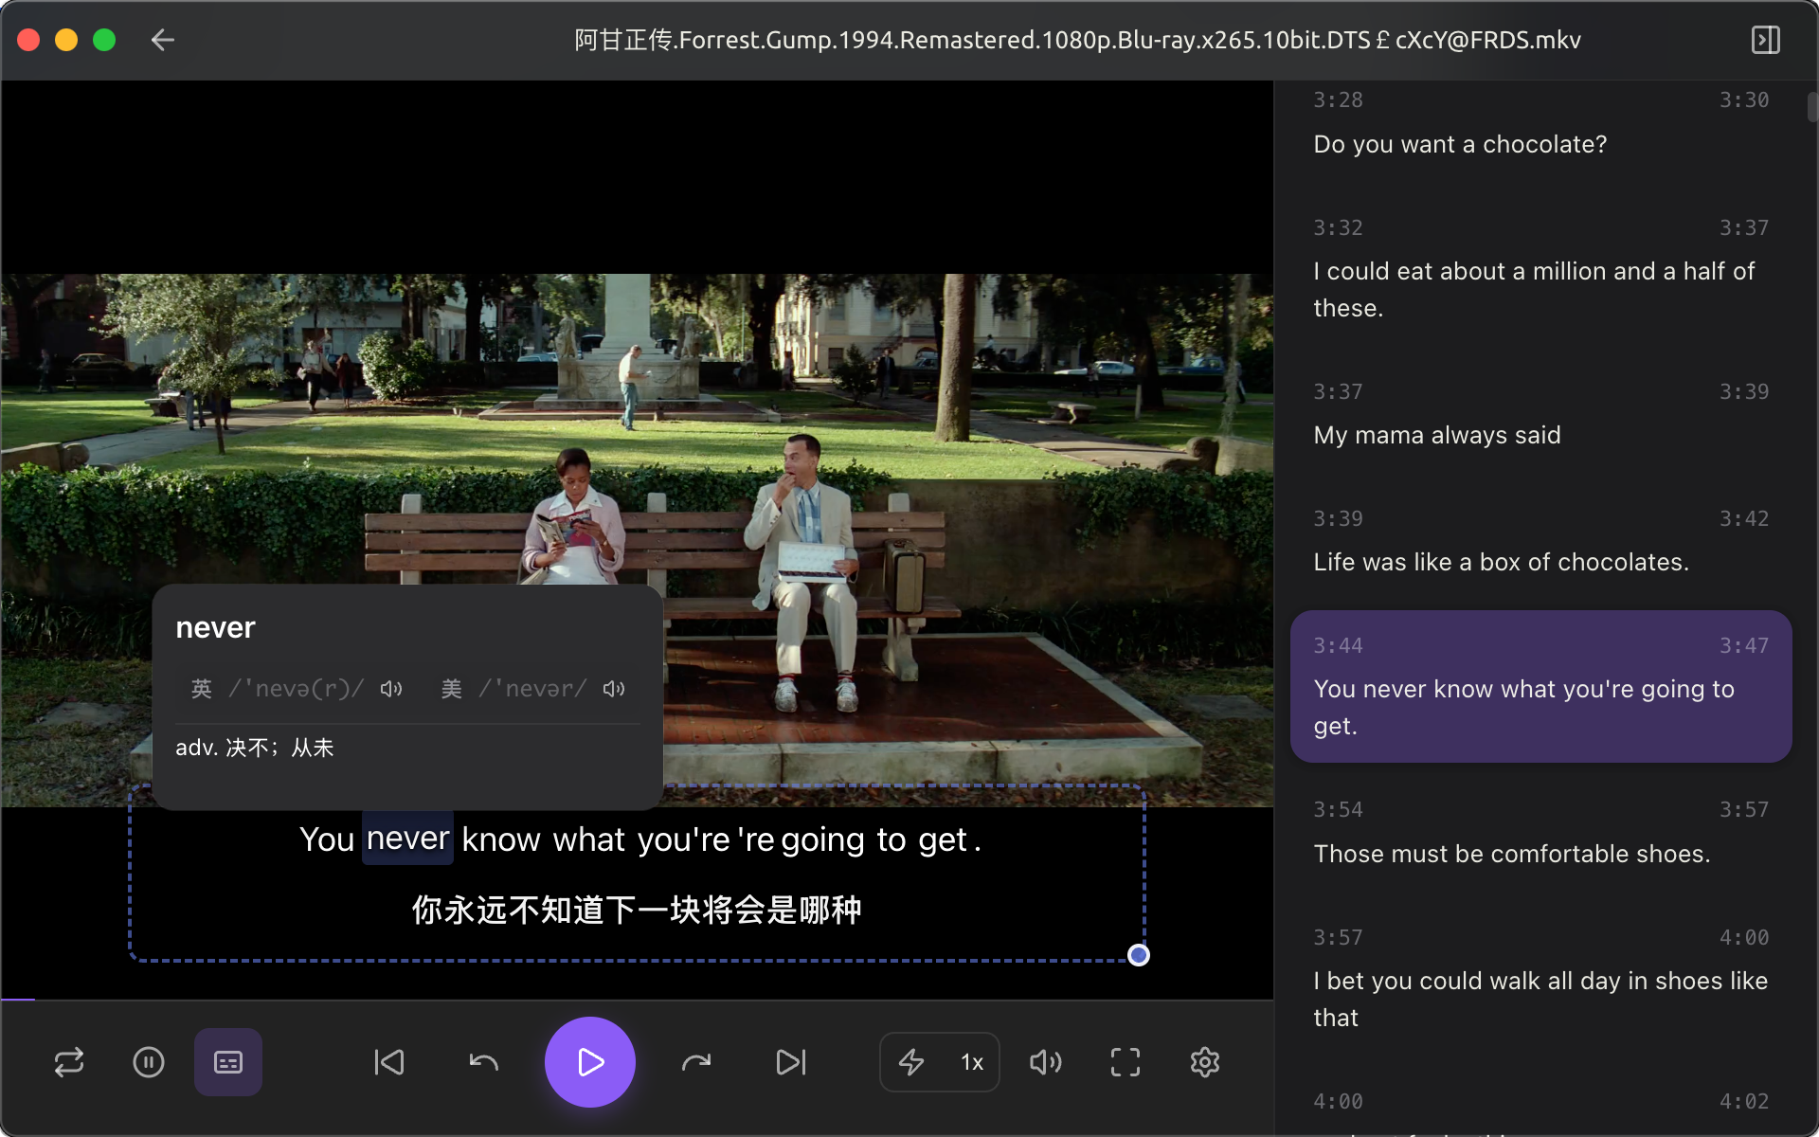The height and width of the screenshot is (1137, 1819).
Task: Enter fullscreen mode
Action: tap(1125, 1062)
